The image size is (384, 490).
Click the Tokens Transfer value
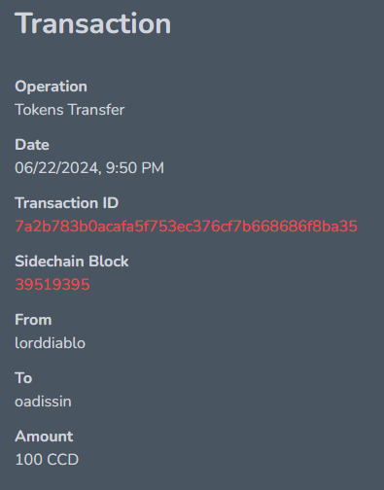point(70,110)
